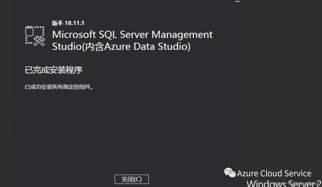Click the database cylinder in the installer logo

[29, 31]
